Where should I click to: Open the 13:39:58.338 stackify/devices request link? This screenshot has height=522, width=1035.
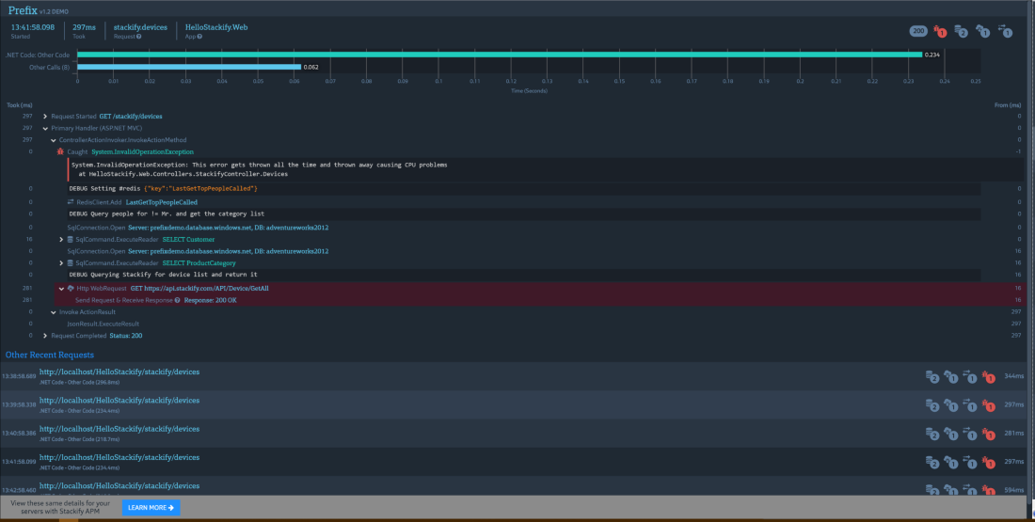(x=119, y=400)
